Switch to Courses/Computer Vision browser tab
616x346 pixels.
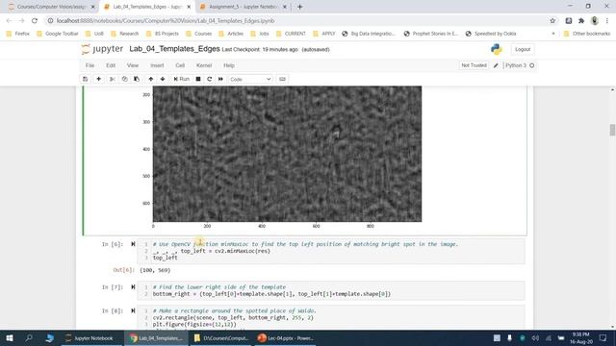pos(51,7)
